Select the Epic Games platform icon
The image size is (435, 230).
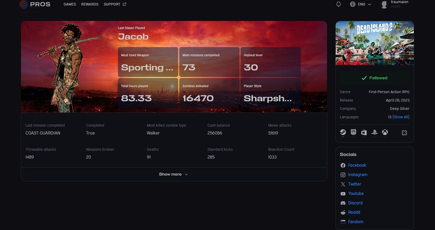point(353,132)
